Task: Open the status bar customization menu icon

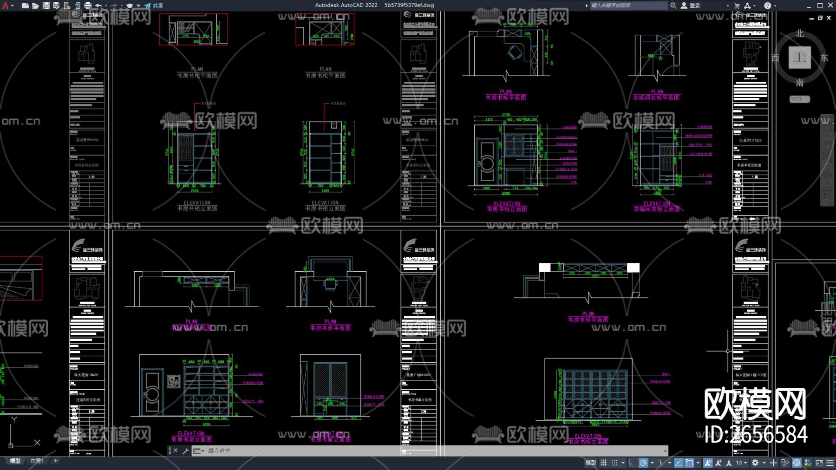Action: pyautogui.click(x=830, y=463)
